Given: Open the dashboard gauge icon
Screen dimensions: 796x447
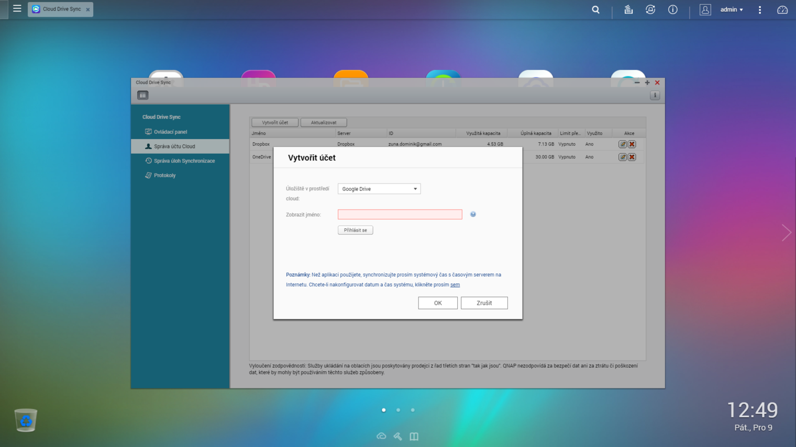Looking at the screenshot, I should pos(782,9).
